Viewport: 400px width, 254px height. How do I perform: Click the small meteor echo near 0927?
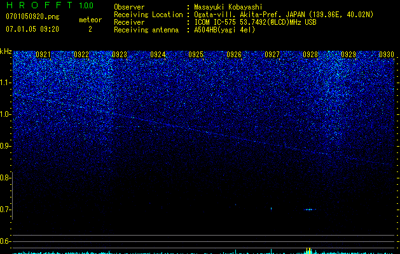pyautogui.click(x=271, y=209)
